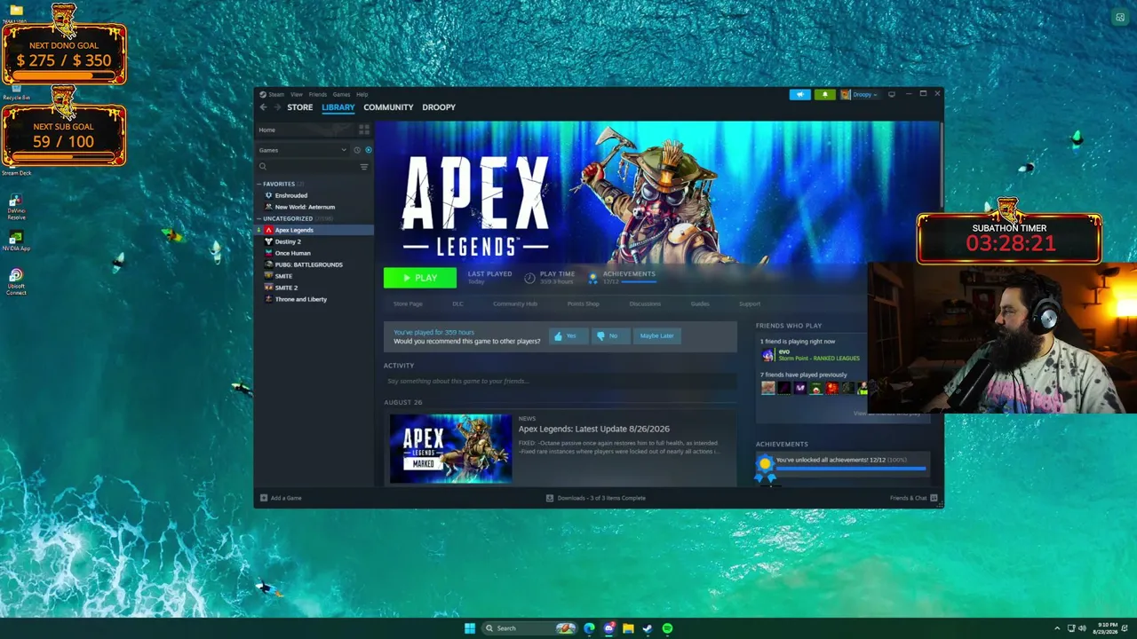Switch to the COMMUNITY tab
This screenshot has height=639, width=1137.
click(x=388, y=107)
